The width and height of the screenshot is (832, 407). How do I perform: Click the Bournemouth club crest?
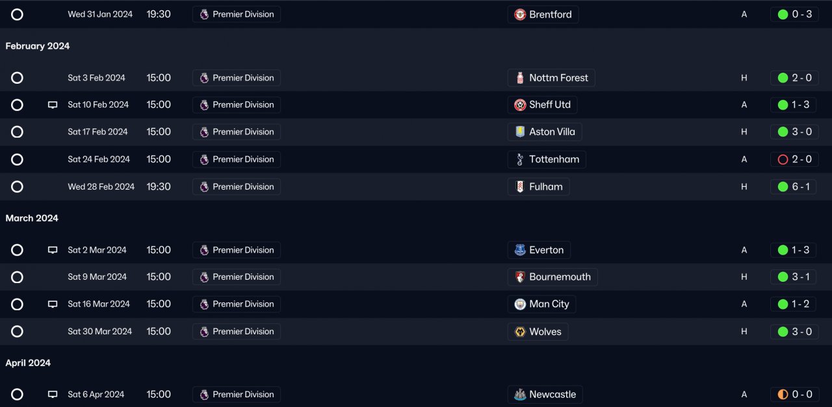(520, 277)
